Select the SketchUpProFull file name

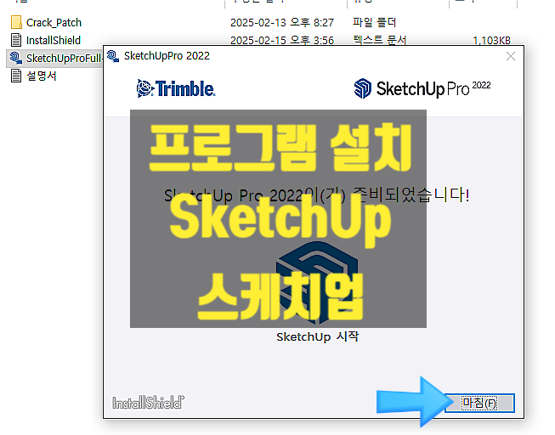[x=65, y=58]
